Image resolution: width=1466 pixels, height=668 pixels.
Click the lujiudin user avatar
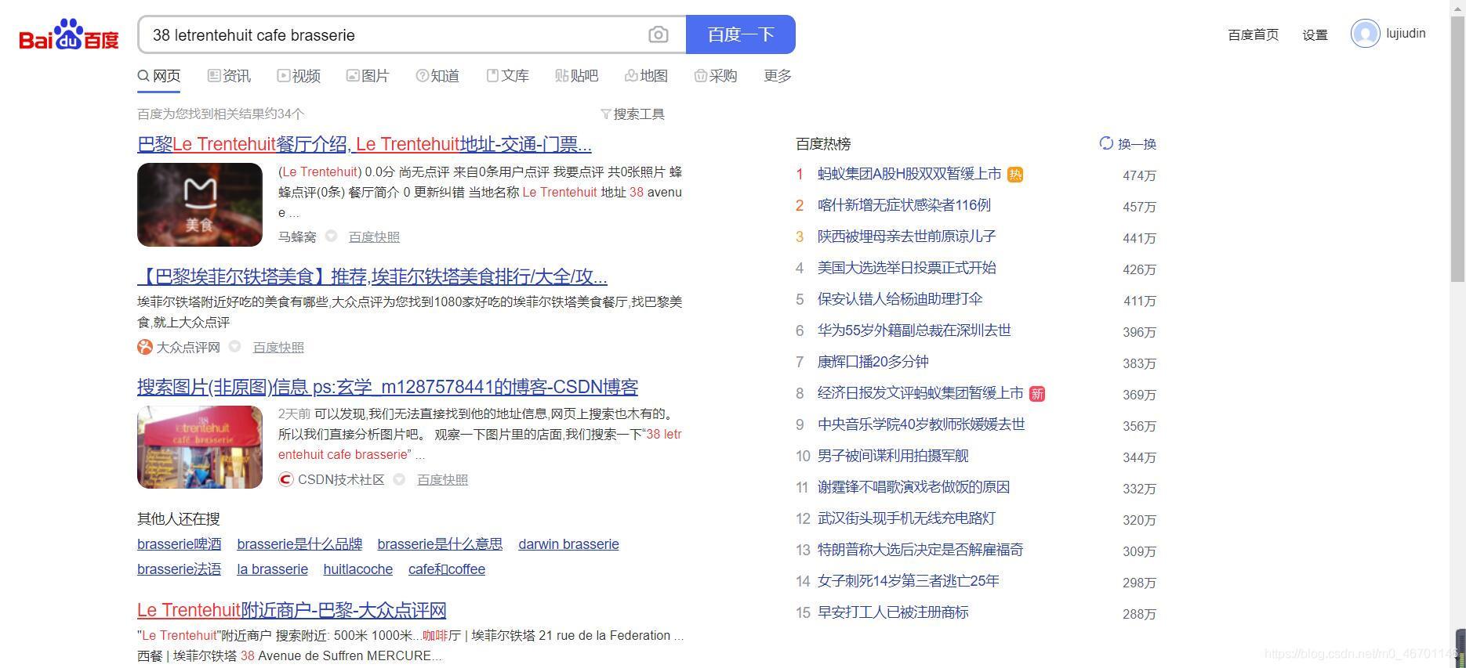1365,34
